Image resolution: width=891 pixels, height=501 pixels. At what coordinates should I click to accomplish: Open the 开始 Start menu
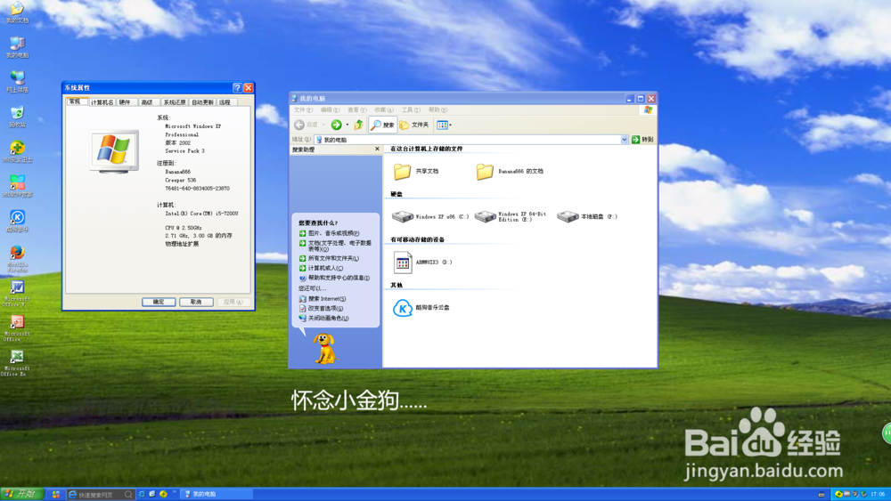tap(21, 494)
